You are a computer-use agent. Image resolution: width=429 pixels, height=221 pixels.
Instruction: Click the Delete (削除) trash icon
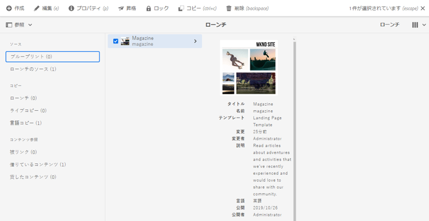229,9
